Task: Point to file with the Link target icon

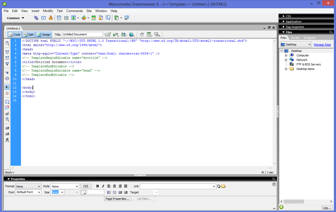Action: (219, 186)
